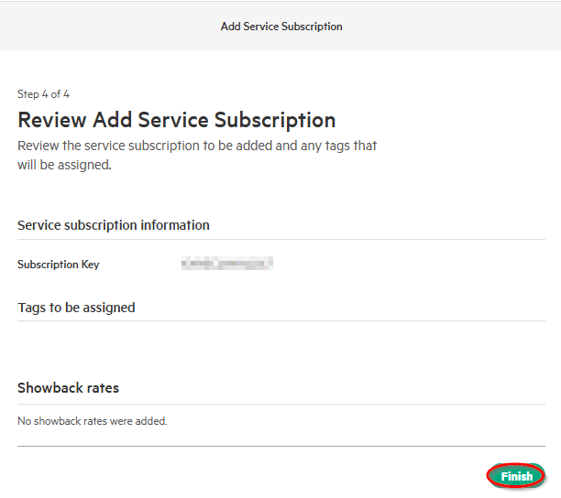The width and height of the screenshot is (561, 498).
Task: Click the Add Service Subscription header title
Action: (281, 27)
